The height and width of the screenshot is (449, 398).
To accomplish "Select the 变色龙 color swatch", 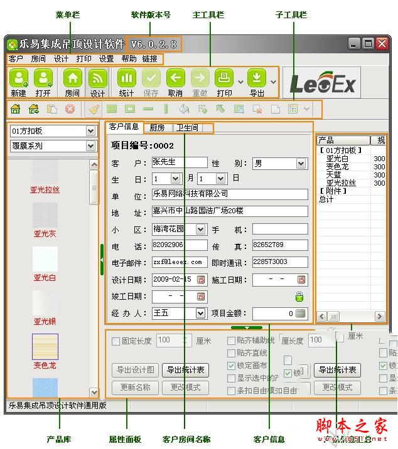I will click(45, 347).
